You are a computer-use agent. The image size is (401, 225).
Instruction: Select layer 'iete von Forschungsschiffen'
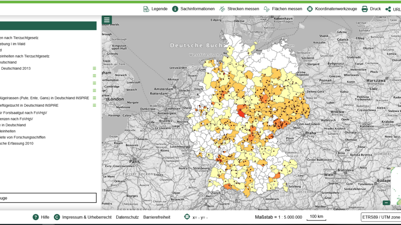[23, 137]
